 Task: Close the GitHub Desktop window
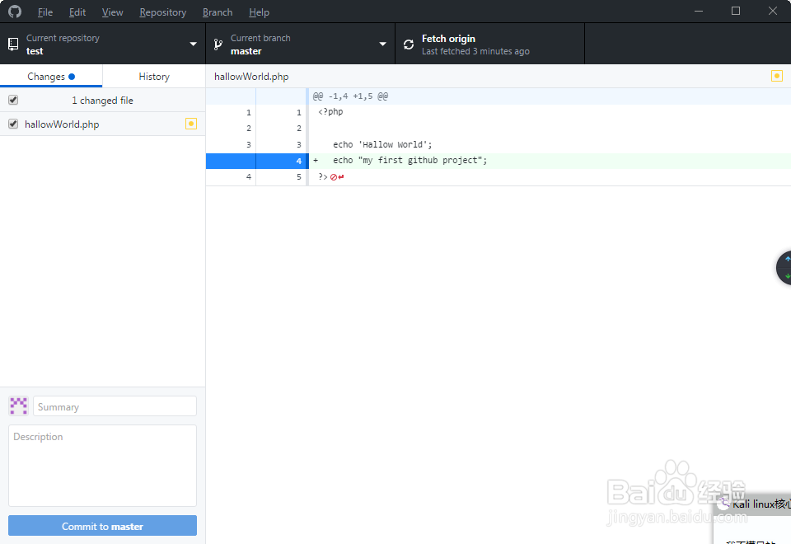(772, 11)
